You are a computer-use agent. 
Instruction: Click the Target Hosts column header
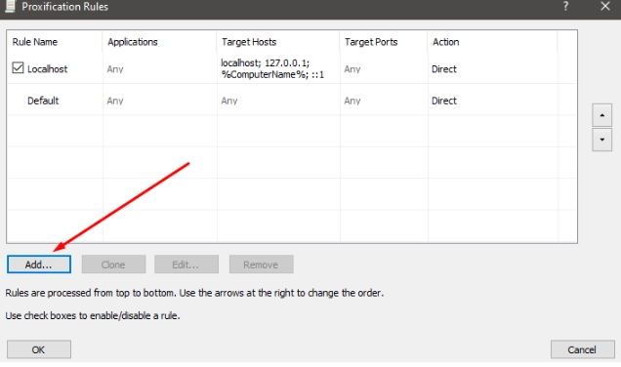point(278,42)
